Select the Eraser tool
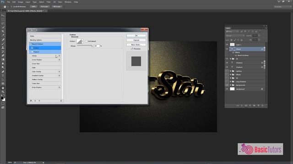Image resolution: width=293 pixels, height=164 pixels. tap(3, 56)
